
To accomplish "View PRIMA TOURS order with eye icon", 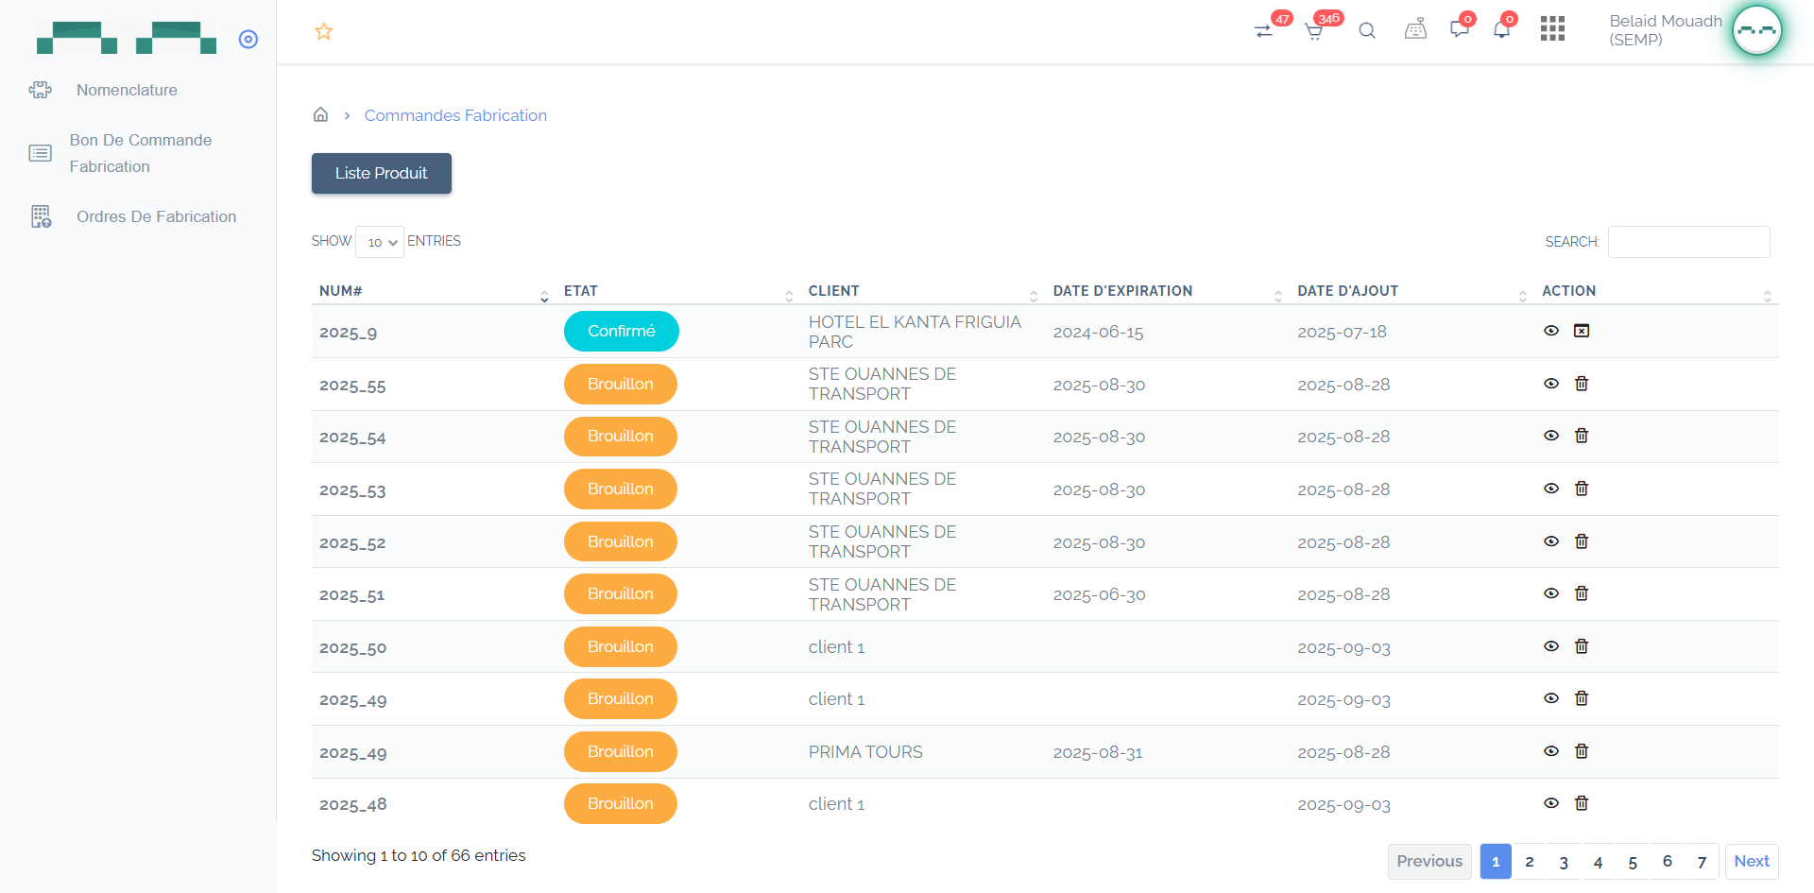I will click(1551, 751).
